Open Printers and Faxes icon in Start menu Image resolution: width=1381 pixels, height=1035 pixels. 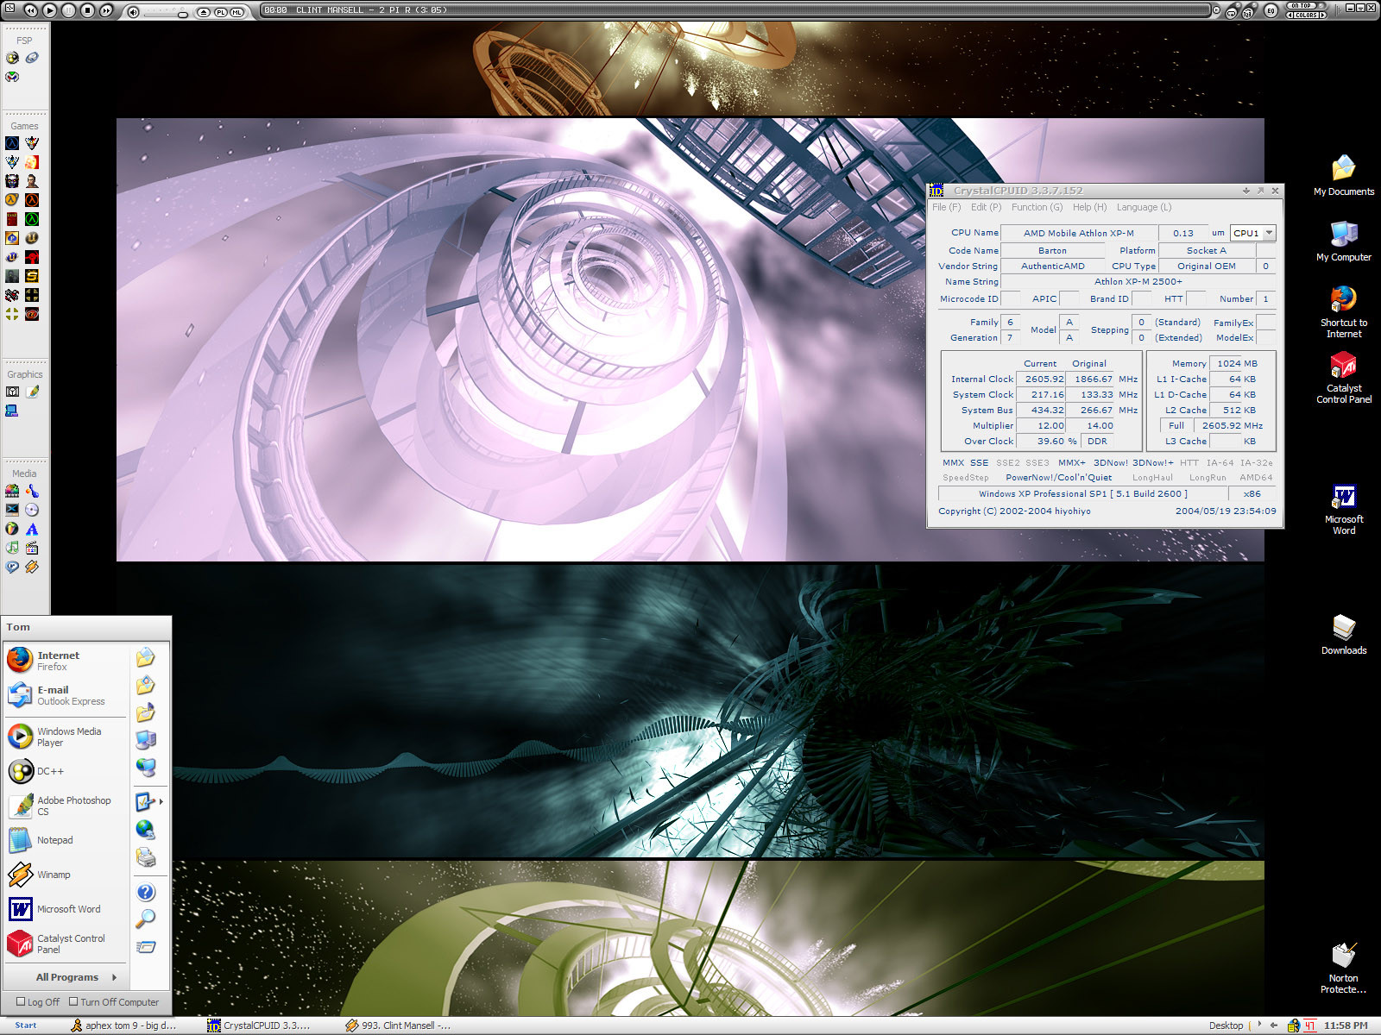145,857
